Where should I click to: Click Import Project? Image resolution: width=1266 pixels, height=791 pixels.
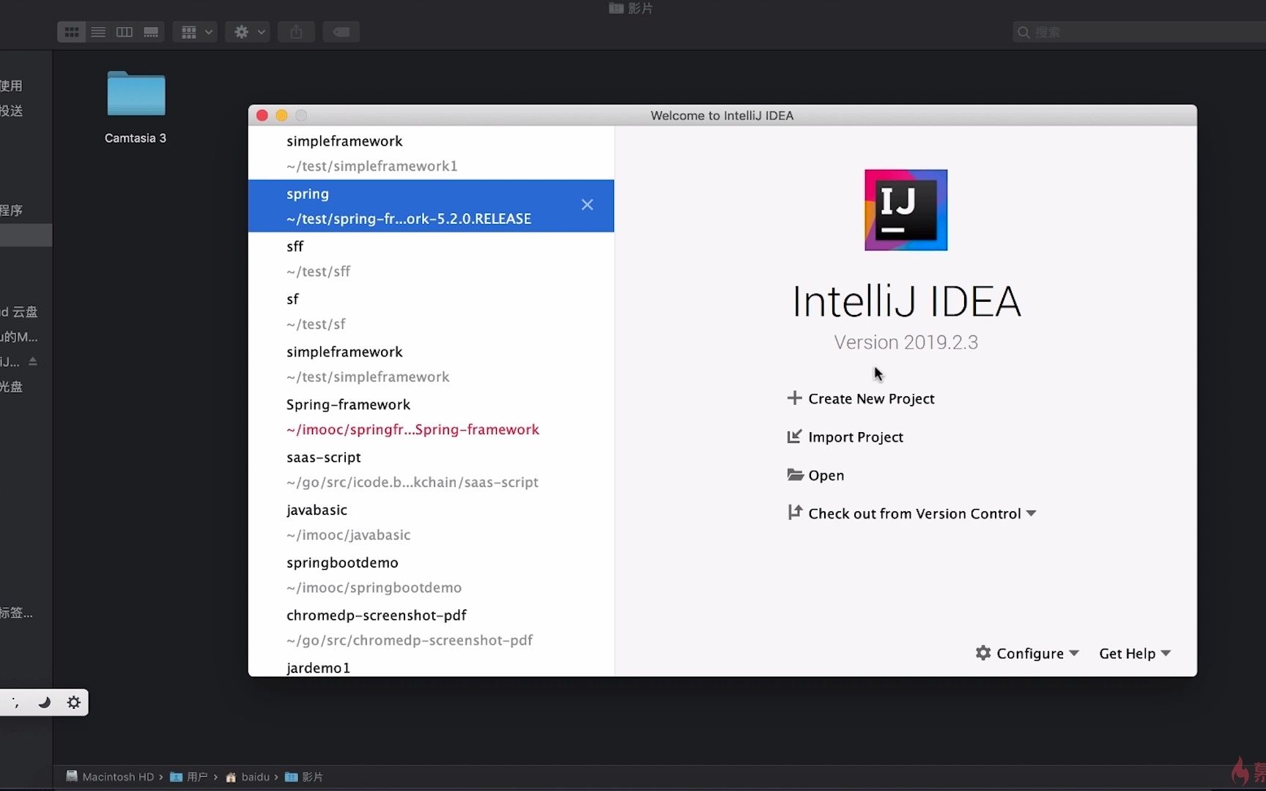click(856, 437)
